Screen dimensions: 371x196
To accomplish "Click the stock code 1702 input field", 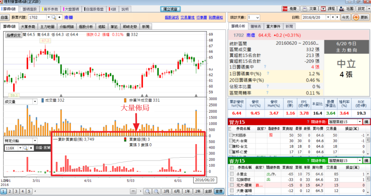I will click(x=38, y=17).
